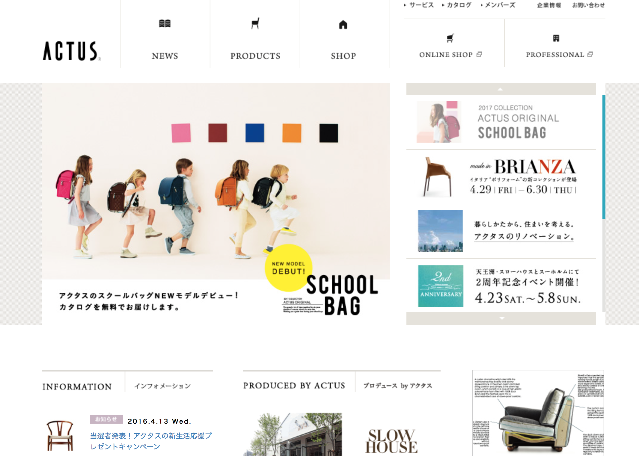This screenshot has height=456, width=639.
Task: Open the 当選者発表 campaign news link
Action: click(x=151, y=441)
